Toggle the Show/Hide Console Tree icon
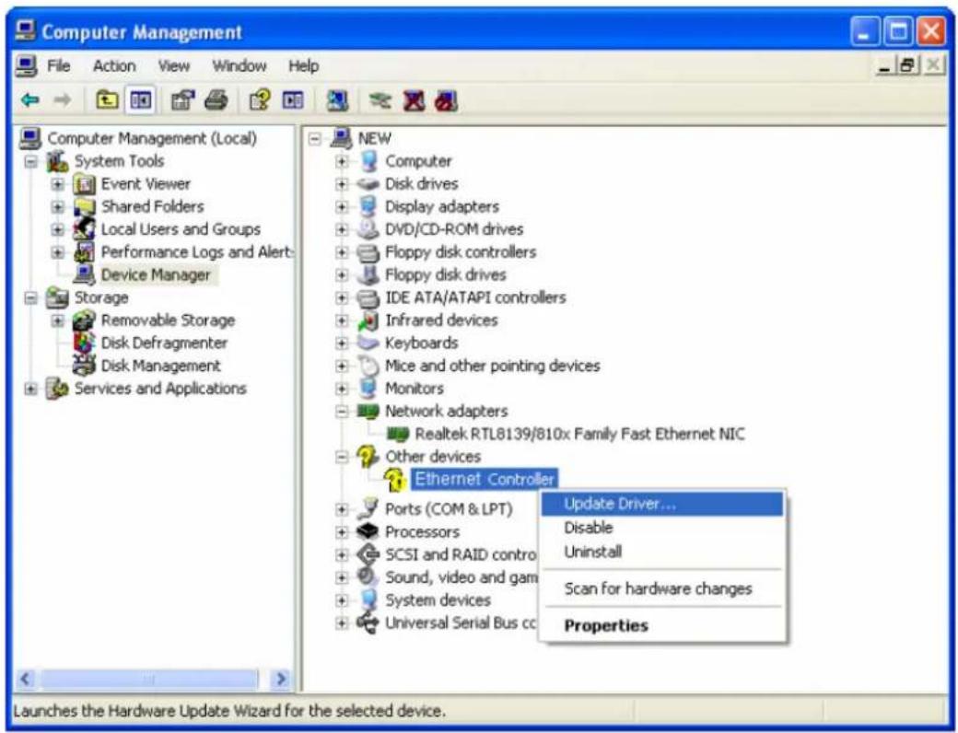The height and width of the screenshot is (733, 958). click(141, 99)
